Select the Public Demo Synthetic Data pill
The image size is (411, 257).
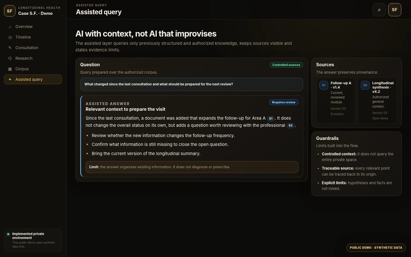tap(376, 248)
